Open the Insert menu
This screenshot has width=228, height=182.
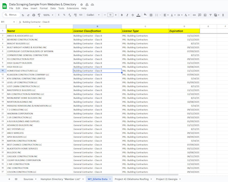(34, 8)
